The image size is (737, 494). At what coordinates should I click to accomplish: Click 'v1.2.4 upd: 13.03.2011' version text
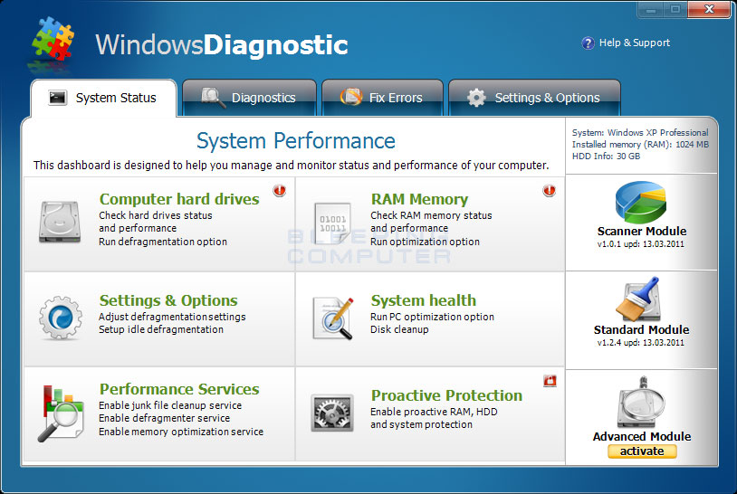click(641, 343)
